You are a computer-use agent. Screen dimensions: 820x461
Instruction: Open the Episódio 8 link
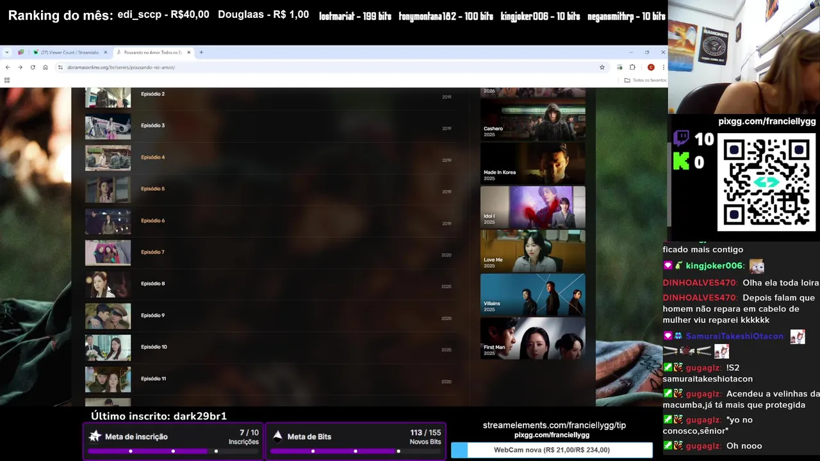[152, 284]
